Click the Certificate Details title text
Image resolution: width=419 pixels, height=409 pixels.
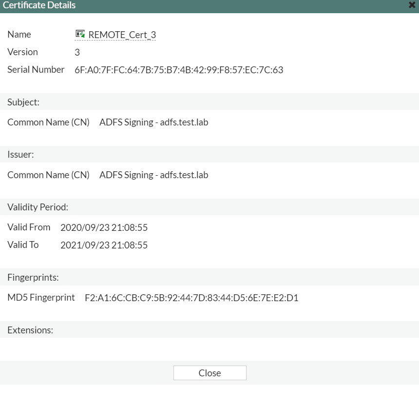39,5
